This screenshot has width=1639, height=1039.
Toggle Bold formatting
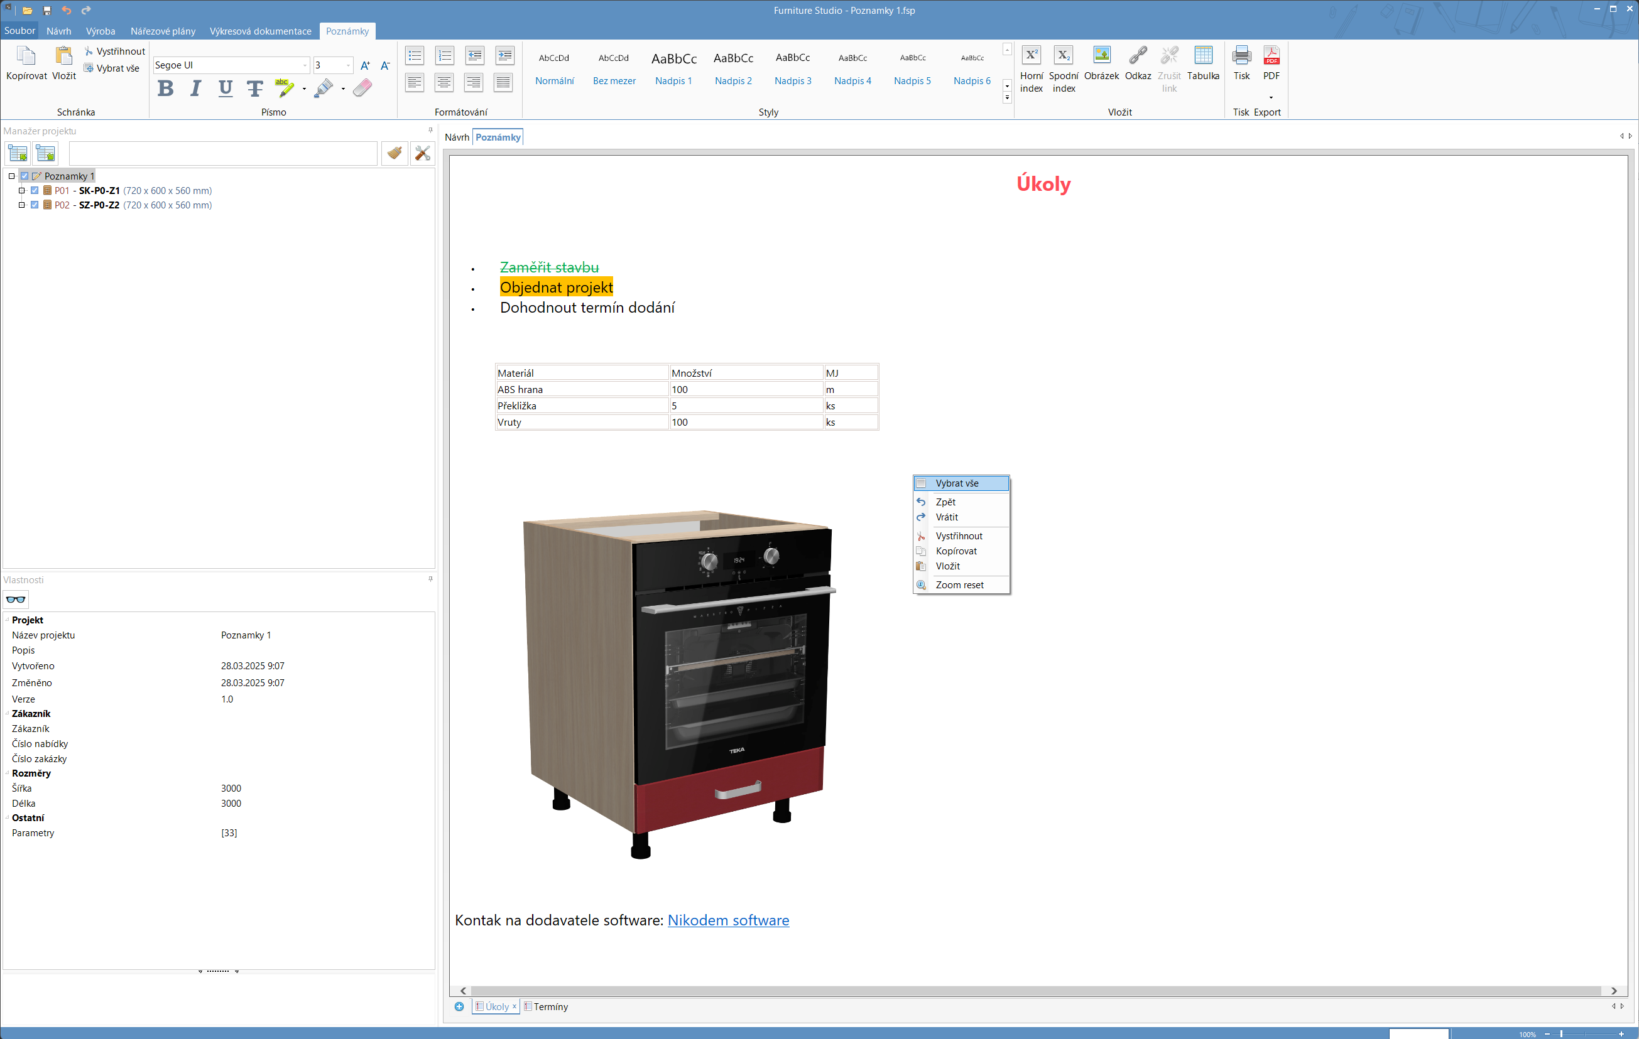pos(165,89)
